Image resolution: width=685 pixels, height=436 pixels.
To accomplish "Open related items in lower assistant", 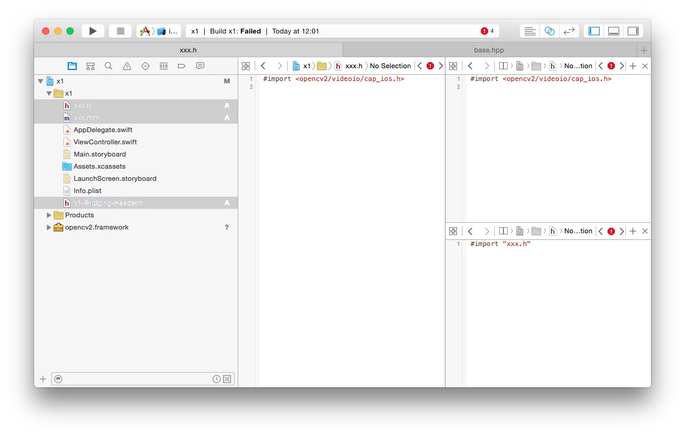I will point(453,231).
